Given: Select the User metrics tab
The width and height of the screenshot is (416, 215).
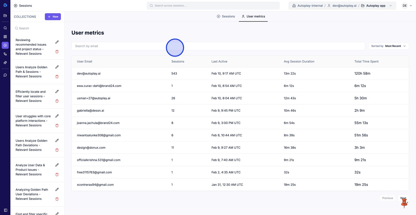Looking at the screenshot, I should (x=253, y=16).
